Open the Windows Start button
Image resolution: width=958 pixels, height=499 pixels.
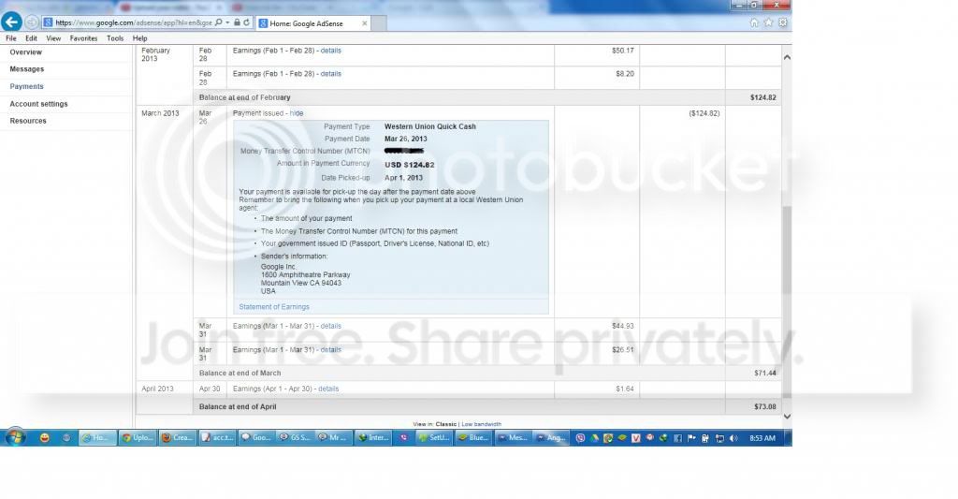point(15,438)
